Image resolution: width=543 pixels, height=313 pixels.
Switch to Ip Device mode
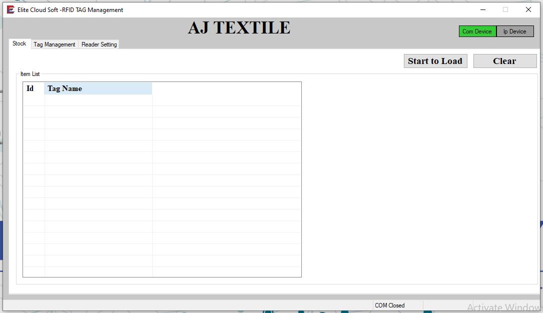click(x=514, y=31)
